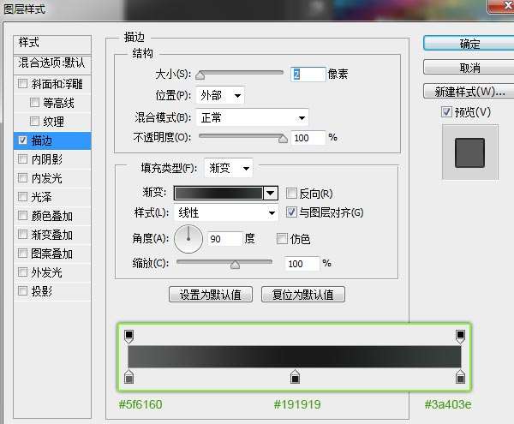The width and height of the screenshot is (514, 424).
Task: Select the 投影 style row label
Action: pos(42,291)
